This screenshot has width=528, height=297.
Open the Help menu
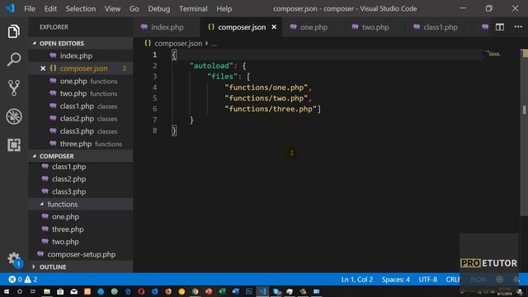click(x=224, y=9)
